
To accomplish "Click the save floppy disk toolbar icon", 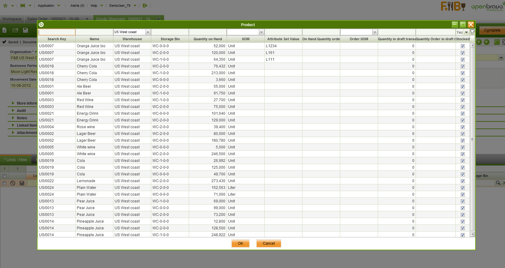I will pyautogui.click(x=26, y=30).
